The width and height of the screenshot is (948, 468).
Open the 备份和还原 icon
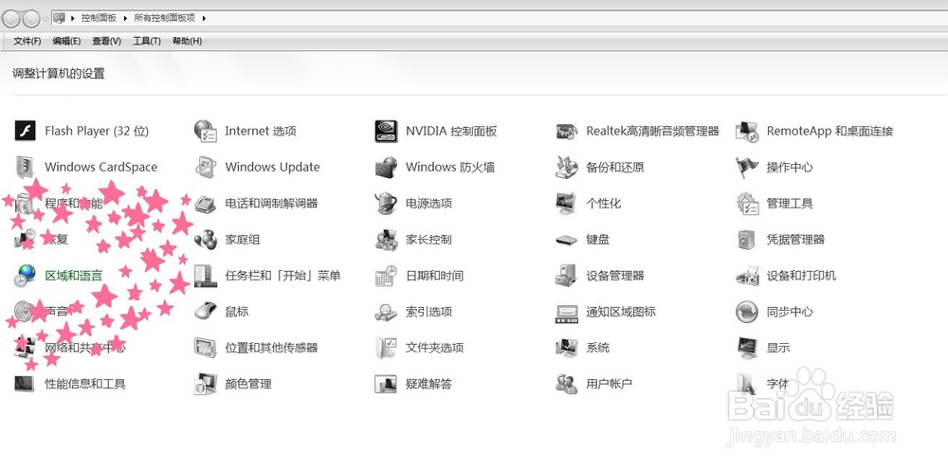click(x=567, y=167)
